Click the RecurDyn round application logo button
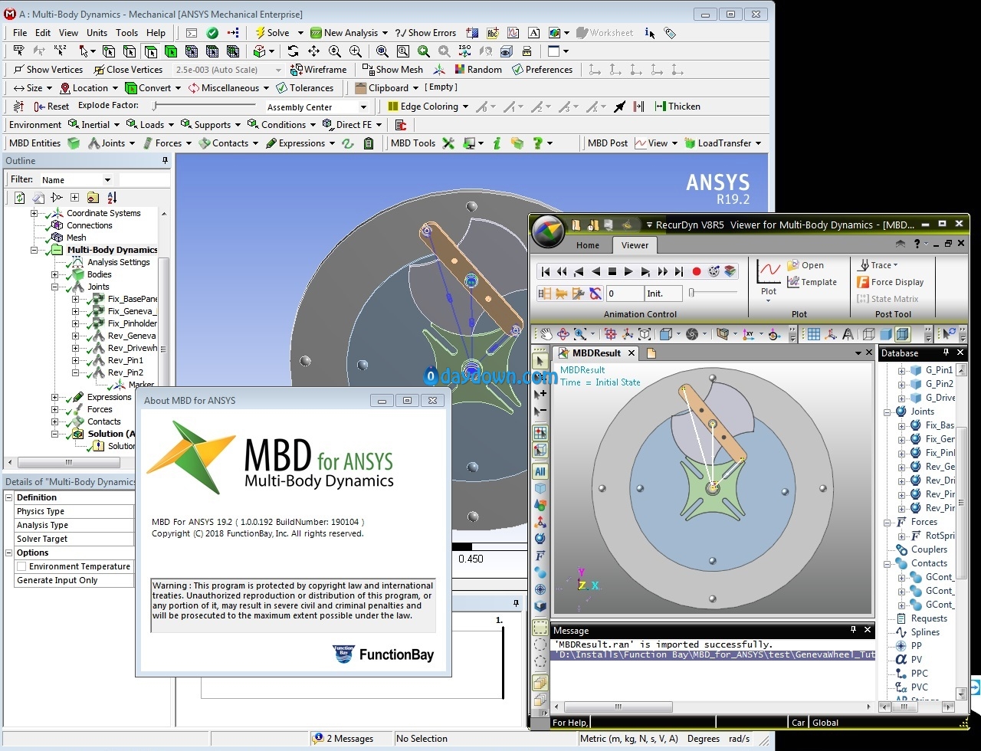This screenshot has height=751, width=981. (x=547, y=232)
